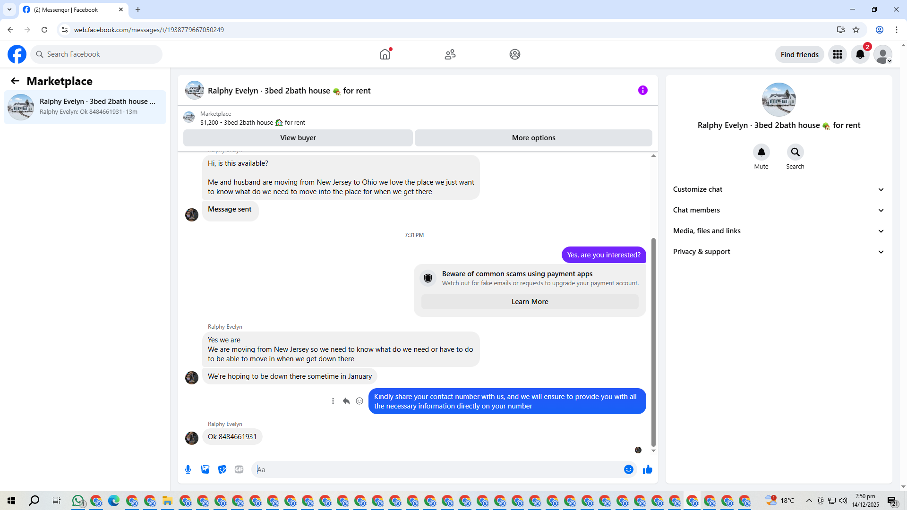The width and height of the screenshot is (907, 510).
Task: Attach a photo using image icon
Action: [205, 469]
